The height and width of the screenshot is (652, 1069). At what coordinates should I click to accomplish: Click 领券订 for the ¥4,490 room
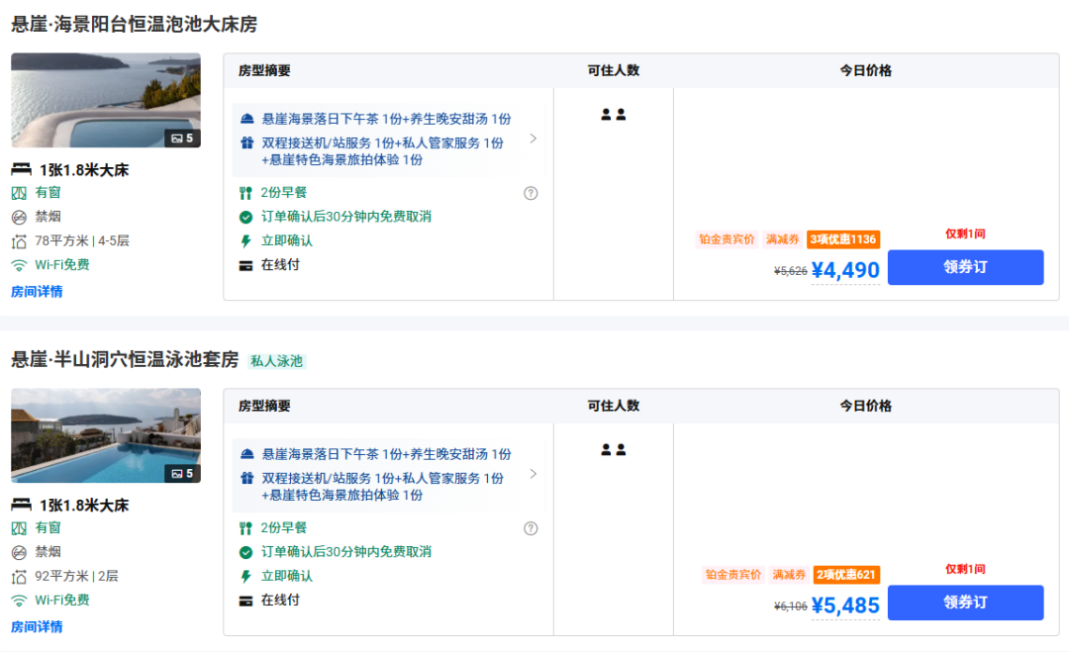tap(965, 267)
